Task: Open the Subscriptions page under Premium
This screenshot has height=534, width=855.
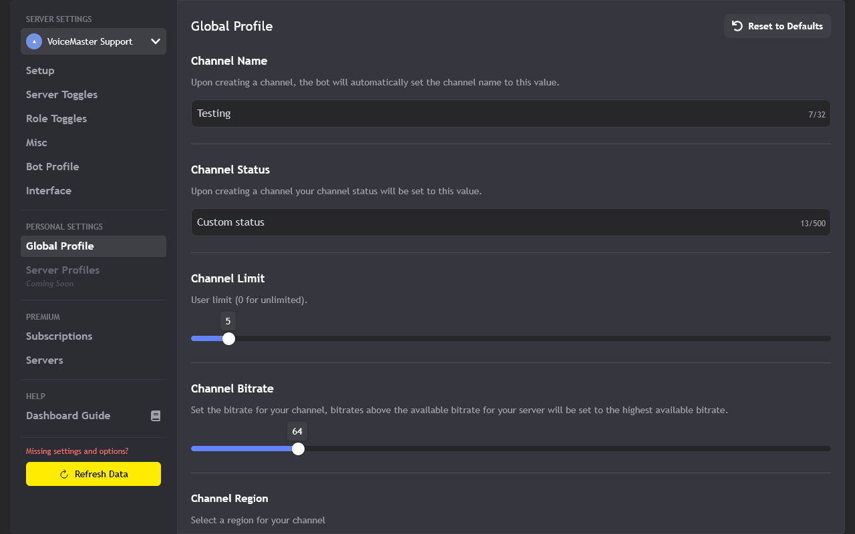Action: (x=59, y=336)
